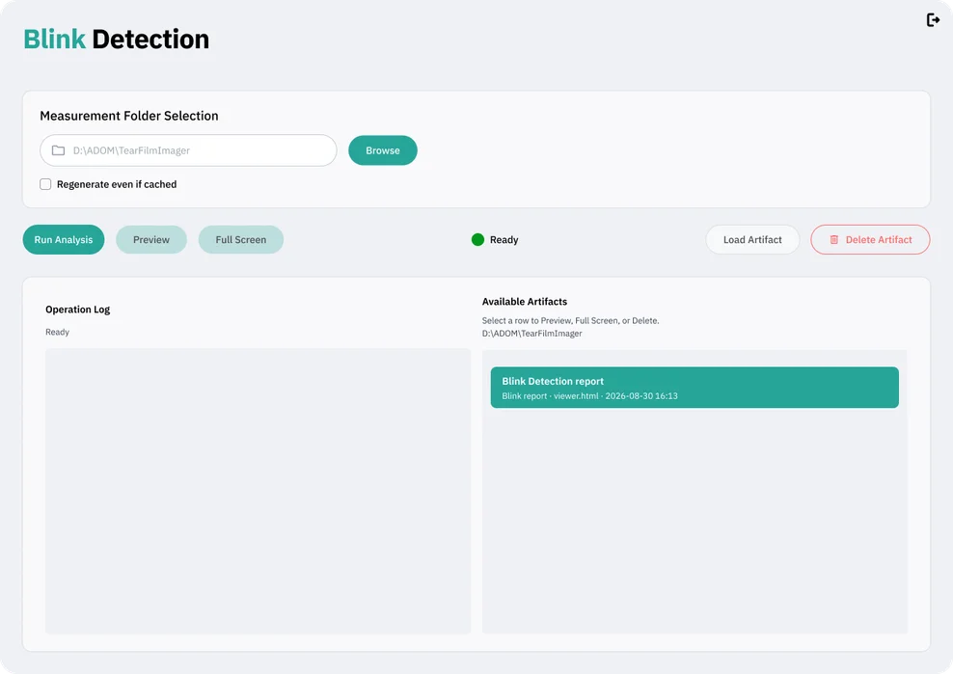953x674 pixels.
Task: Click 'Blink report · viewer.html · 2026-08-30 16:13' subtitle
Action: 589,395
